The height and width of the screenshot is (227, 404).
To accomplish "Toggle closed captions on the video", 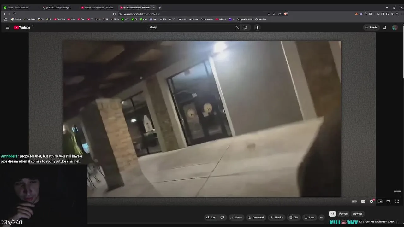I will click(x=363, y=201).
